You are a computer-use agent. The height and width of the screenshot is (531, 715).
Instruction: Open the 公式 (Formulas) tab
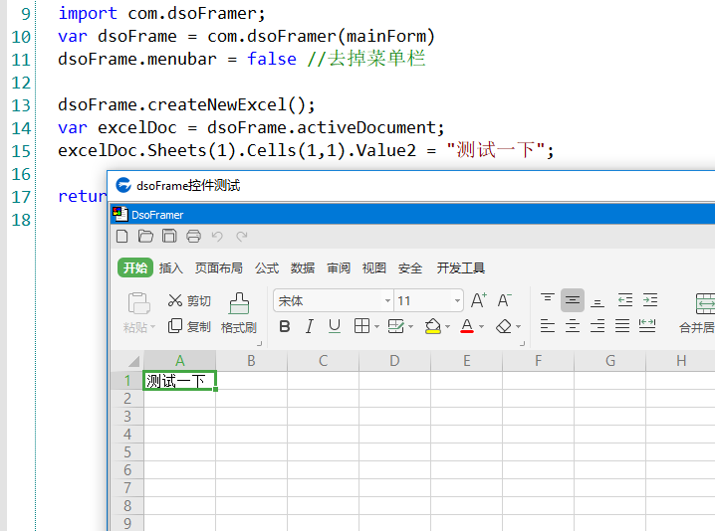(x=267, y=267)
